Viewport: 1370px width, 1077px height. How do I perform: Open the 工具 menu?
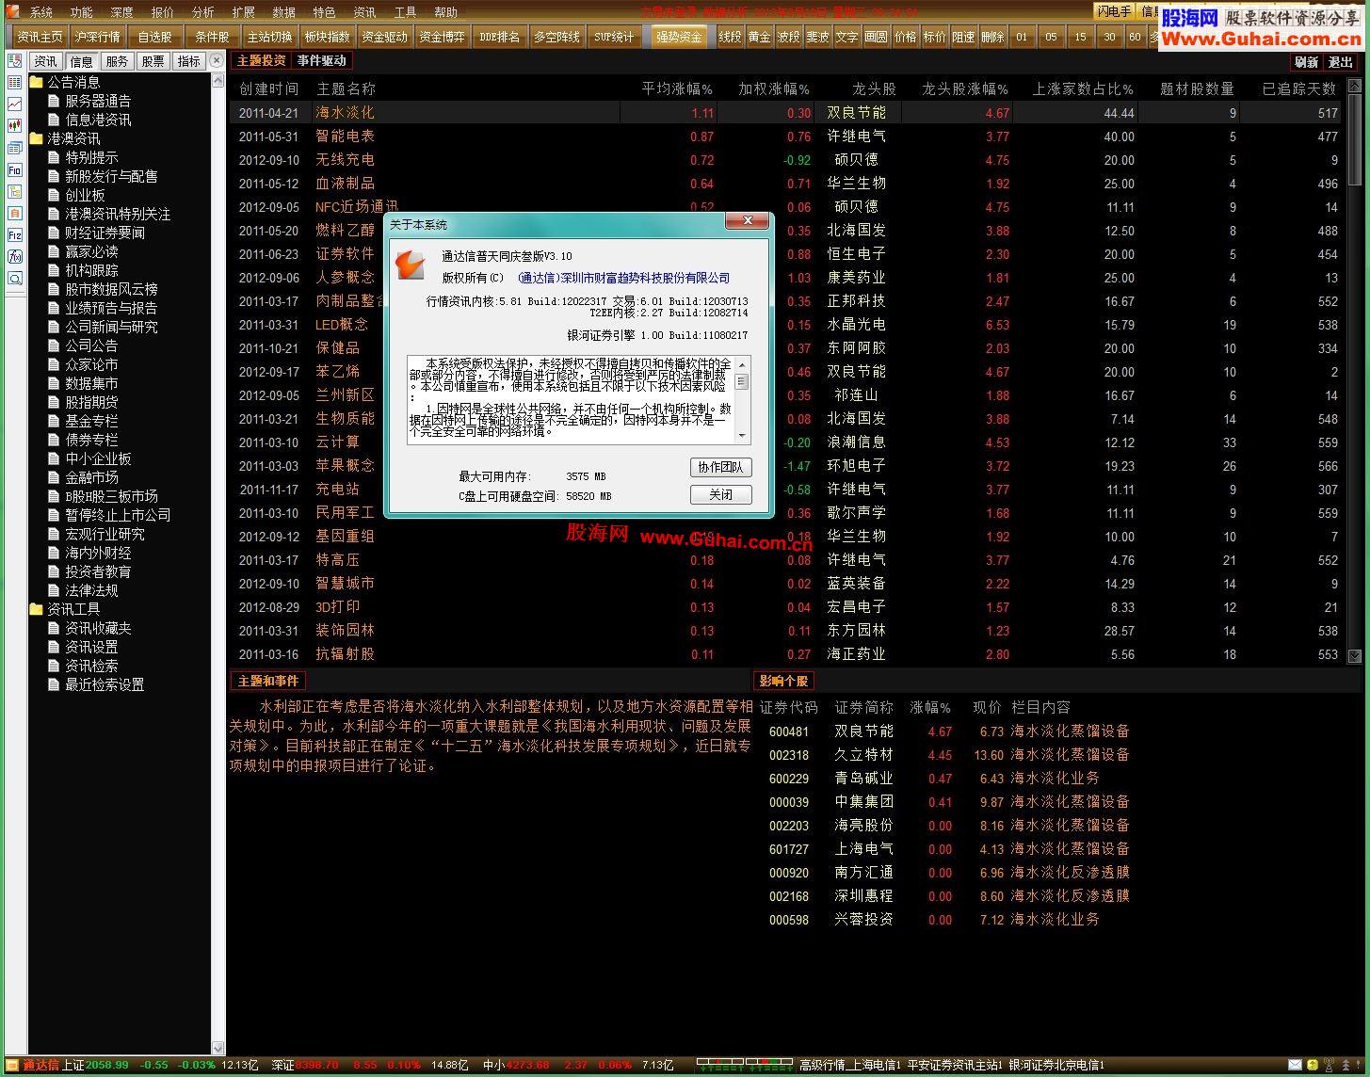coord(406,12)
